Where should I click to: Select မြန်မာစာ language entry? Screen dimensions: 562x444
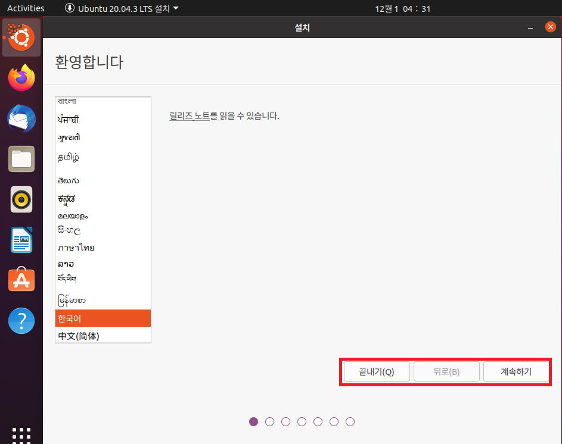(x=103, y=300)
